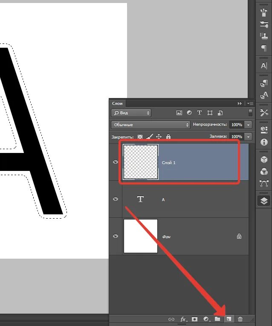Click the highlighted Layers panel icon
Screen dimensions: 272x326
pos(264,201)
